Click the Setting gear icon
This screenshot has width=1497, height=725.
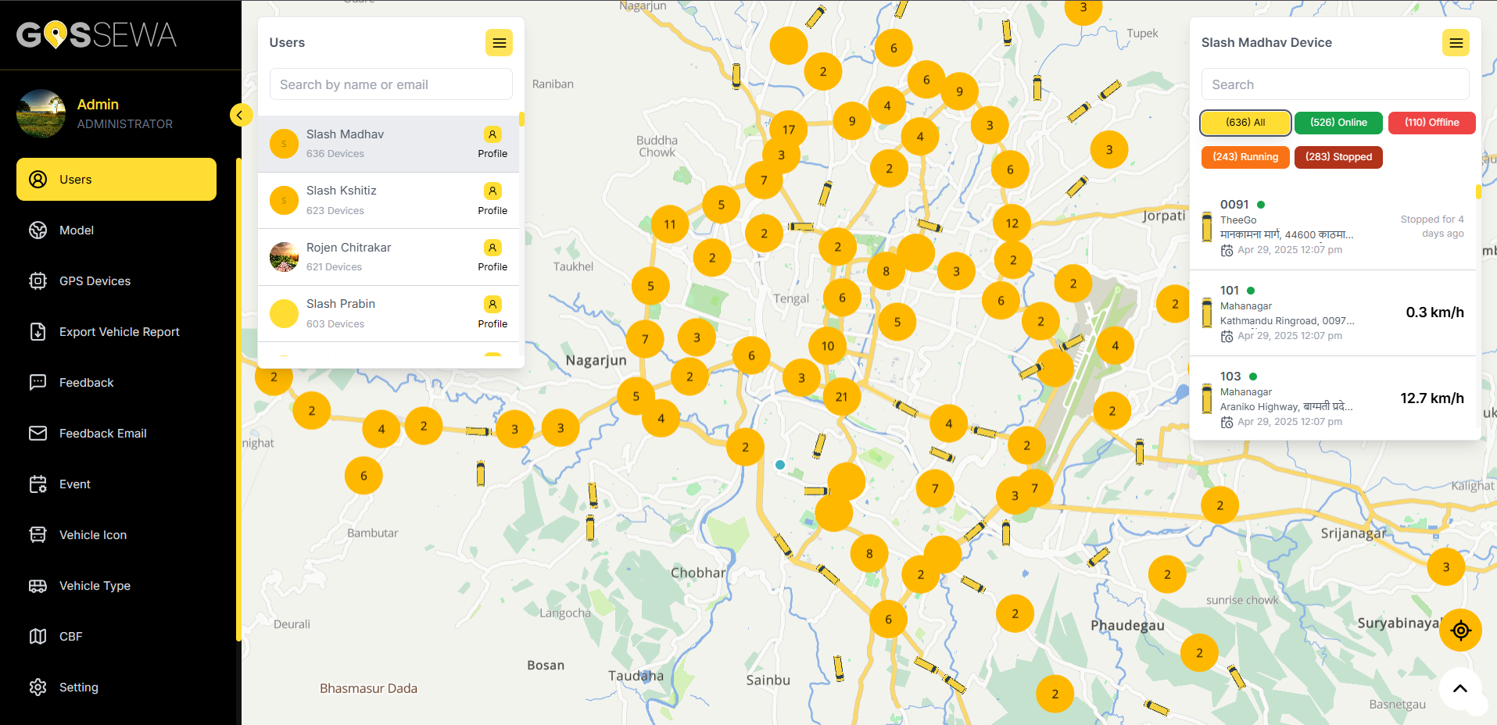(38, 687)
